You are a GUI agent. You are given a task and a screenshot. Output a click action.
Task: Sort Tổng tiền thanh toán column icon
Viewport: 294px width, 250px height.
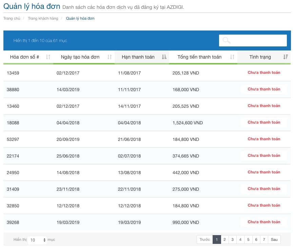click(x=232, y=57)
